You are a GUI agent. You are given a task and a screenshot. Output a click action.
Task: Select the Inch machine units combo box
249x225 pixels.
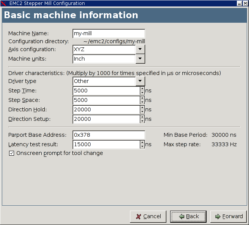(109, 59)
